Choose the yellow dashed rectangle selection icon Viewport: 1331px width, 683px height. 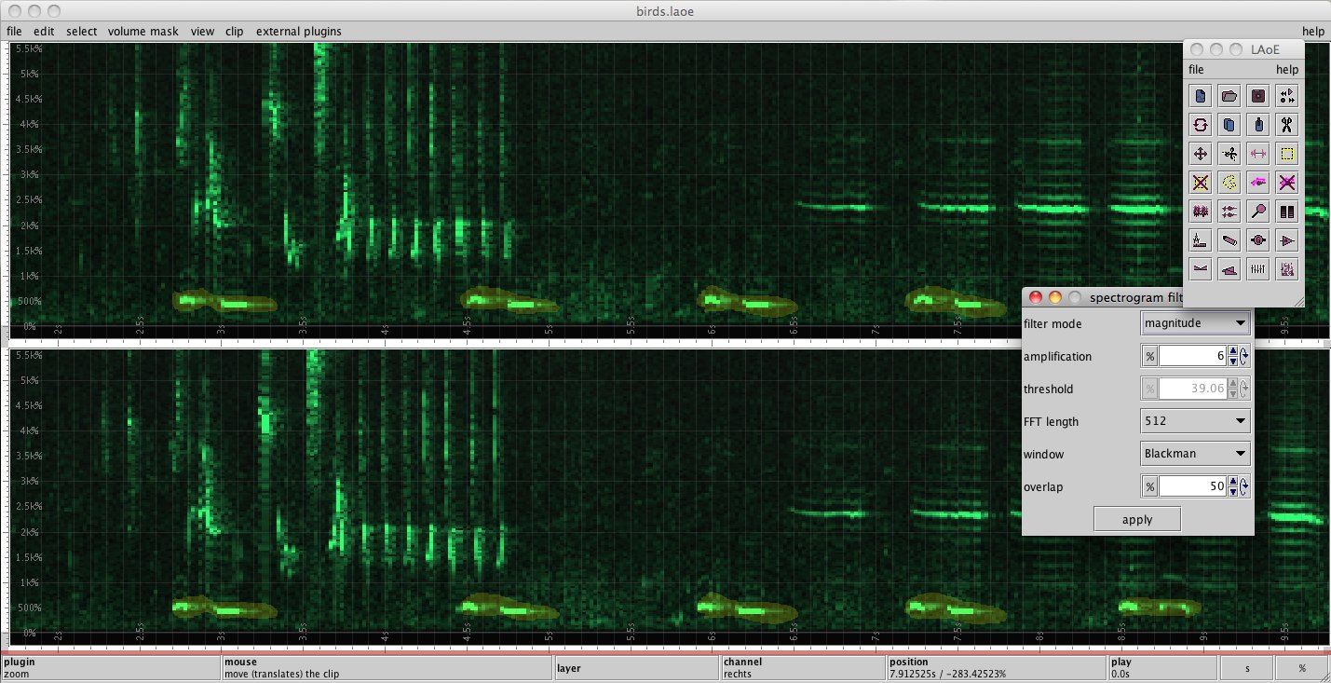coord(1287,154)
